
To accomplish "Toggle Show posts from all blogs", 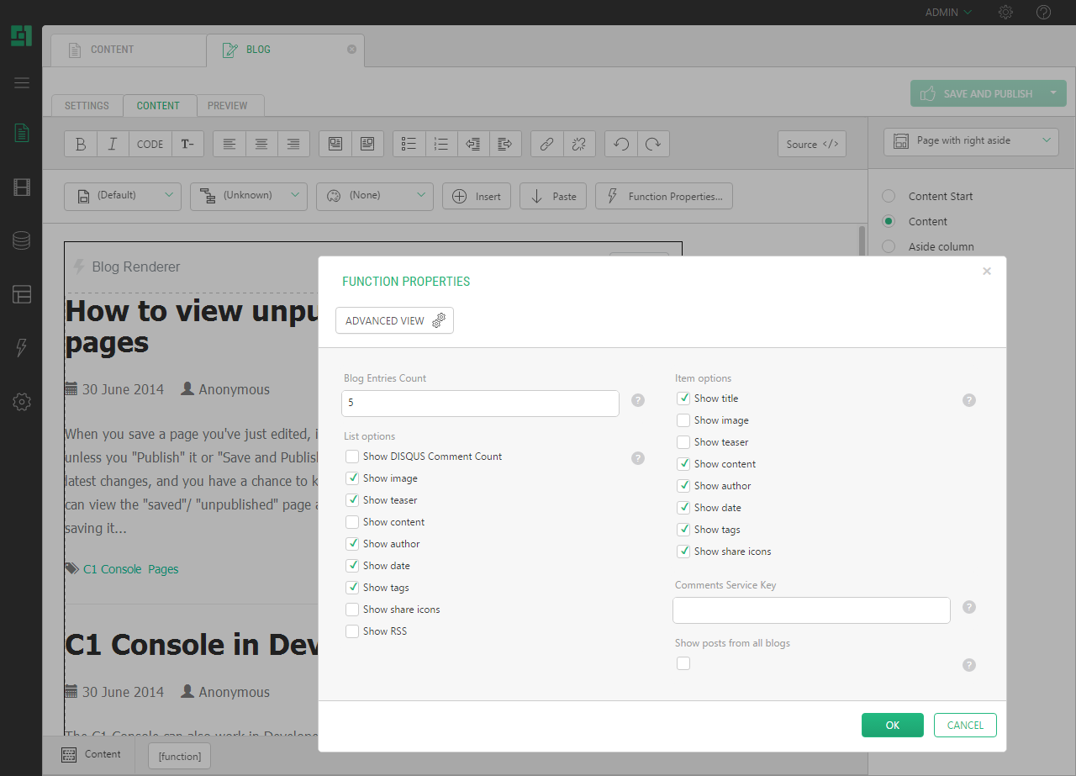I will tap(683, 663).
